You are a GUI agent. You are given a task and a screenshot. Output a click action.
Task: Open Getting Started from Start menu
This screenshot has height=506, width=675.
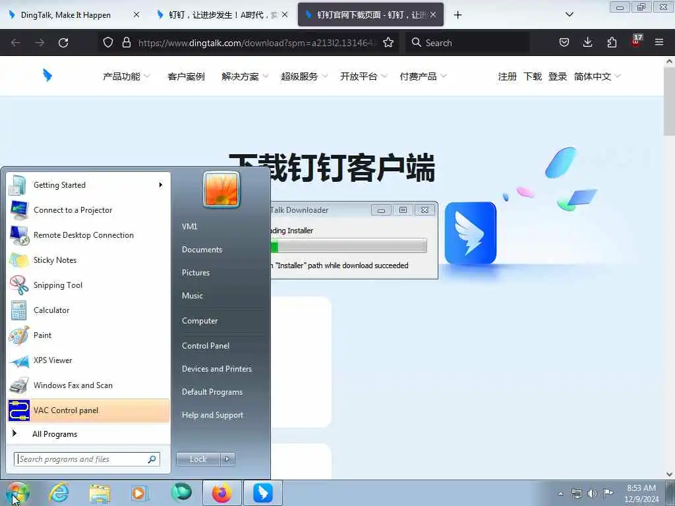pos(88,185)
